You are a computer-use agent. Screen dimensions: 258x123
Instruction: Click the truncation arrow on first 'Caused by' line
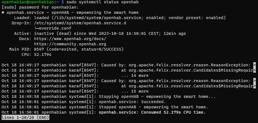coord(254,65)
